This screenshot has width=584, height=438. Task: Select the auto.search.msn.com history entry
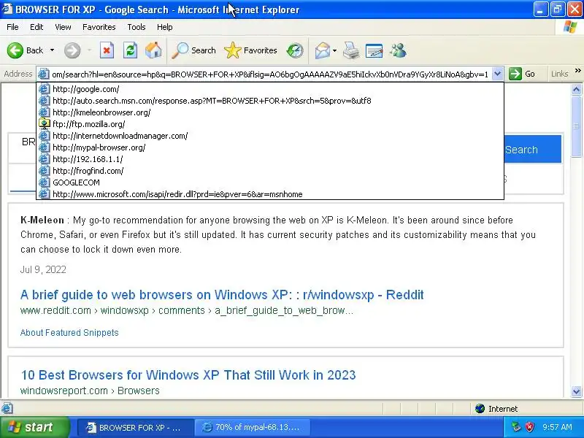(x=270, y=101)
